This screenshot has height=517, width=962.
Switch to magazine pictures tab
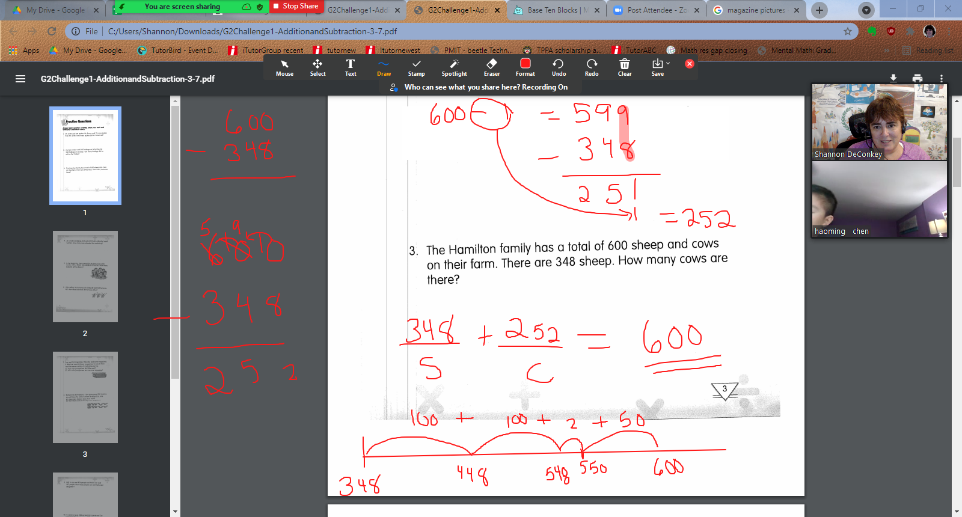click(x=755, y=10)
